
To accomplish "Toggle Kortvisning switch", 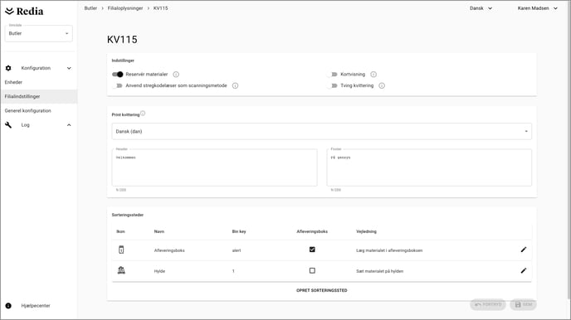I will [x=332, y=74].
